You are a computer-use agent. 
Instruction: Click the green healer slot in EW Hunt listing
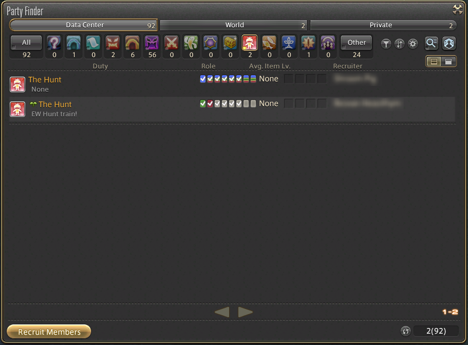(203, 104)
